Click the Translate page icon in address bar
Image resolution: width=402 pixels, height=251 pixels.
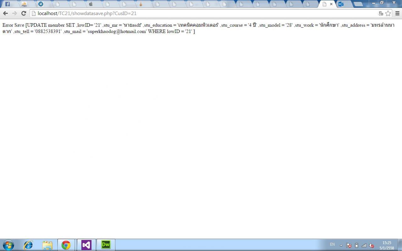(381, 13)
